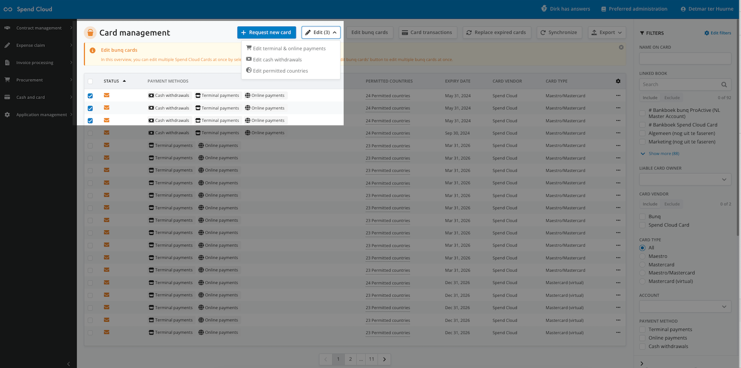The image size is (741, 368).
Task: Check Terminal payments payment method filter
Action: click(642, 330)
